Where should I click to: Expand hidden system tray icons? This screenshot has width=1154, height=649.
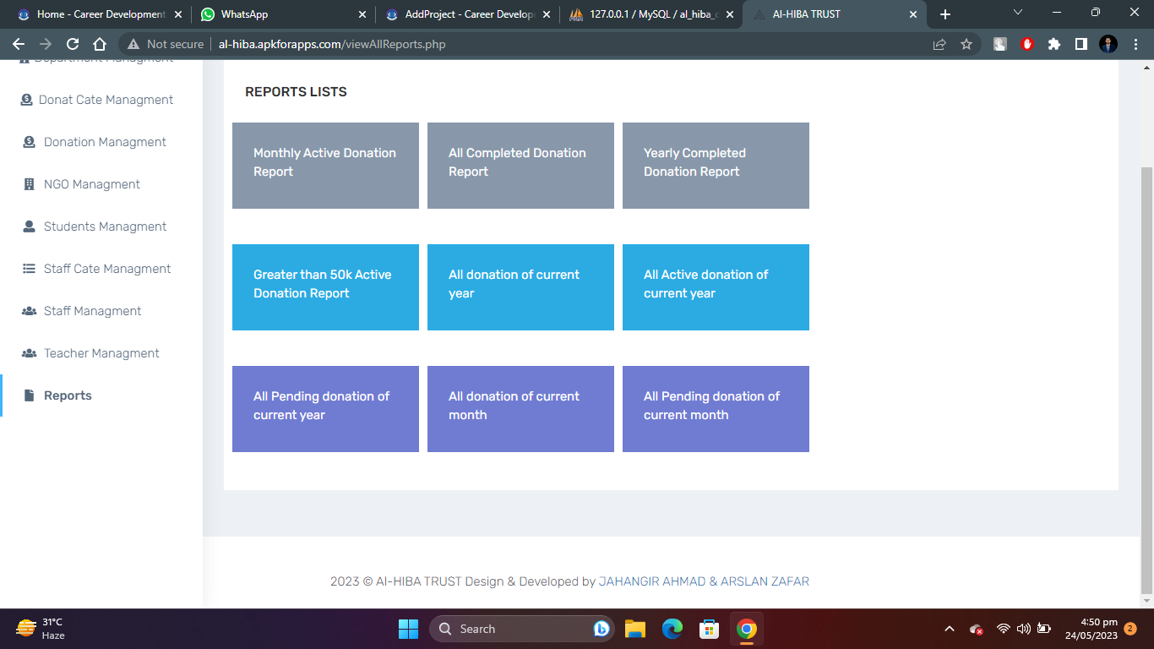click(x=949, y=629)
